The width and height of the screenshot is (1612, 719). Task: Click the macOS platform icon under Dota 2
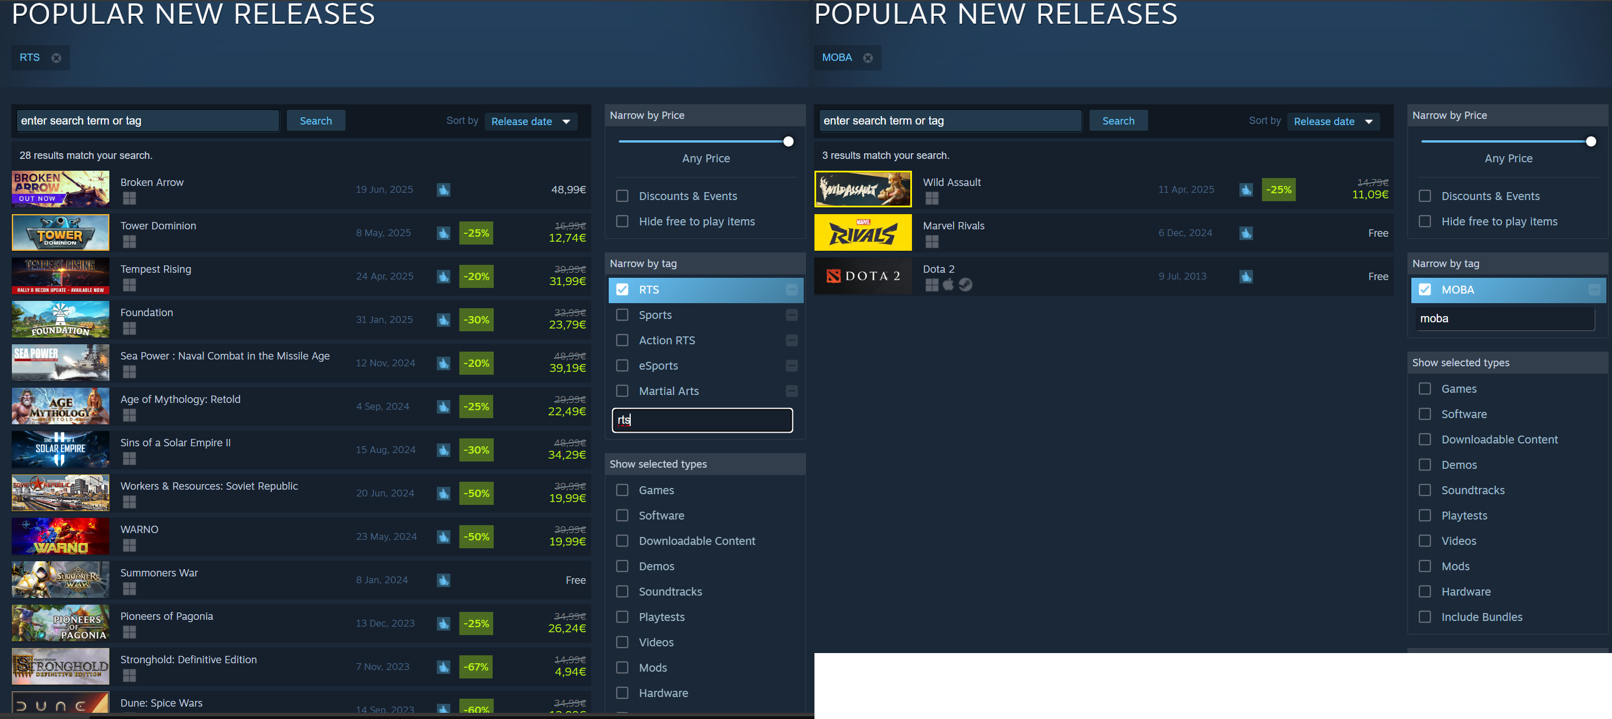[949, 285]
